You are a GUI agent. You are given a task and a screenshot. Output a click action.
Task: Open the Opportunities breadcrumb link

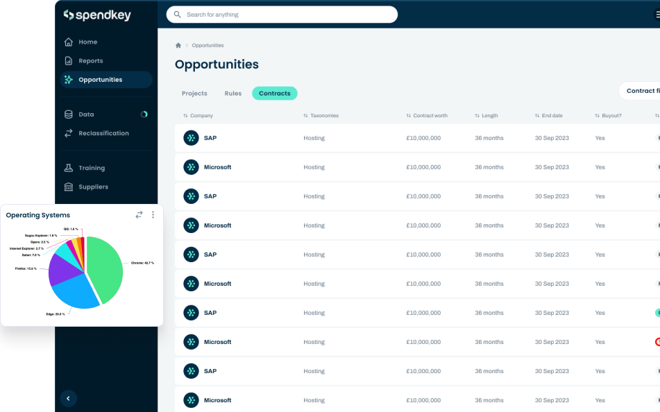[208, 45]
